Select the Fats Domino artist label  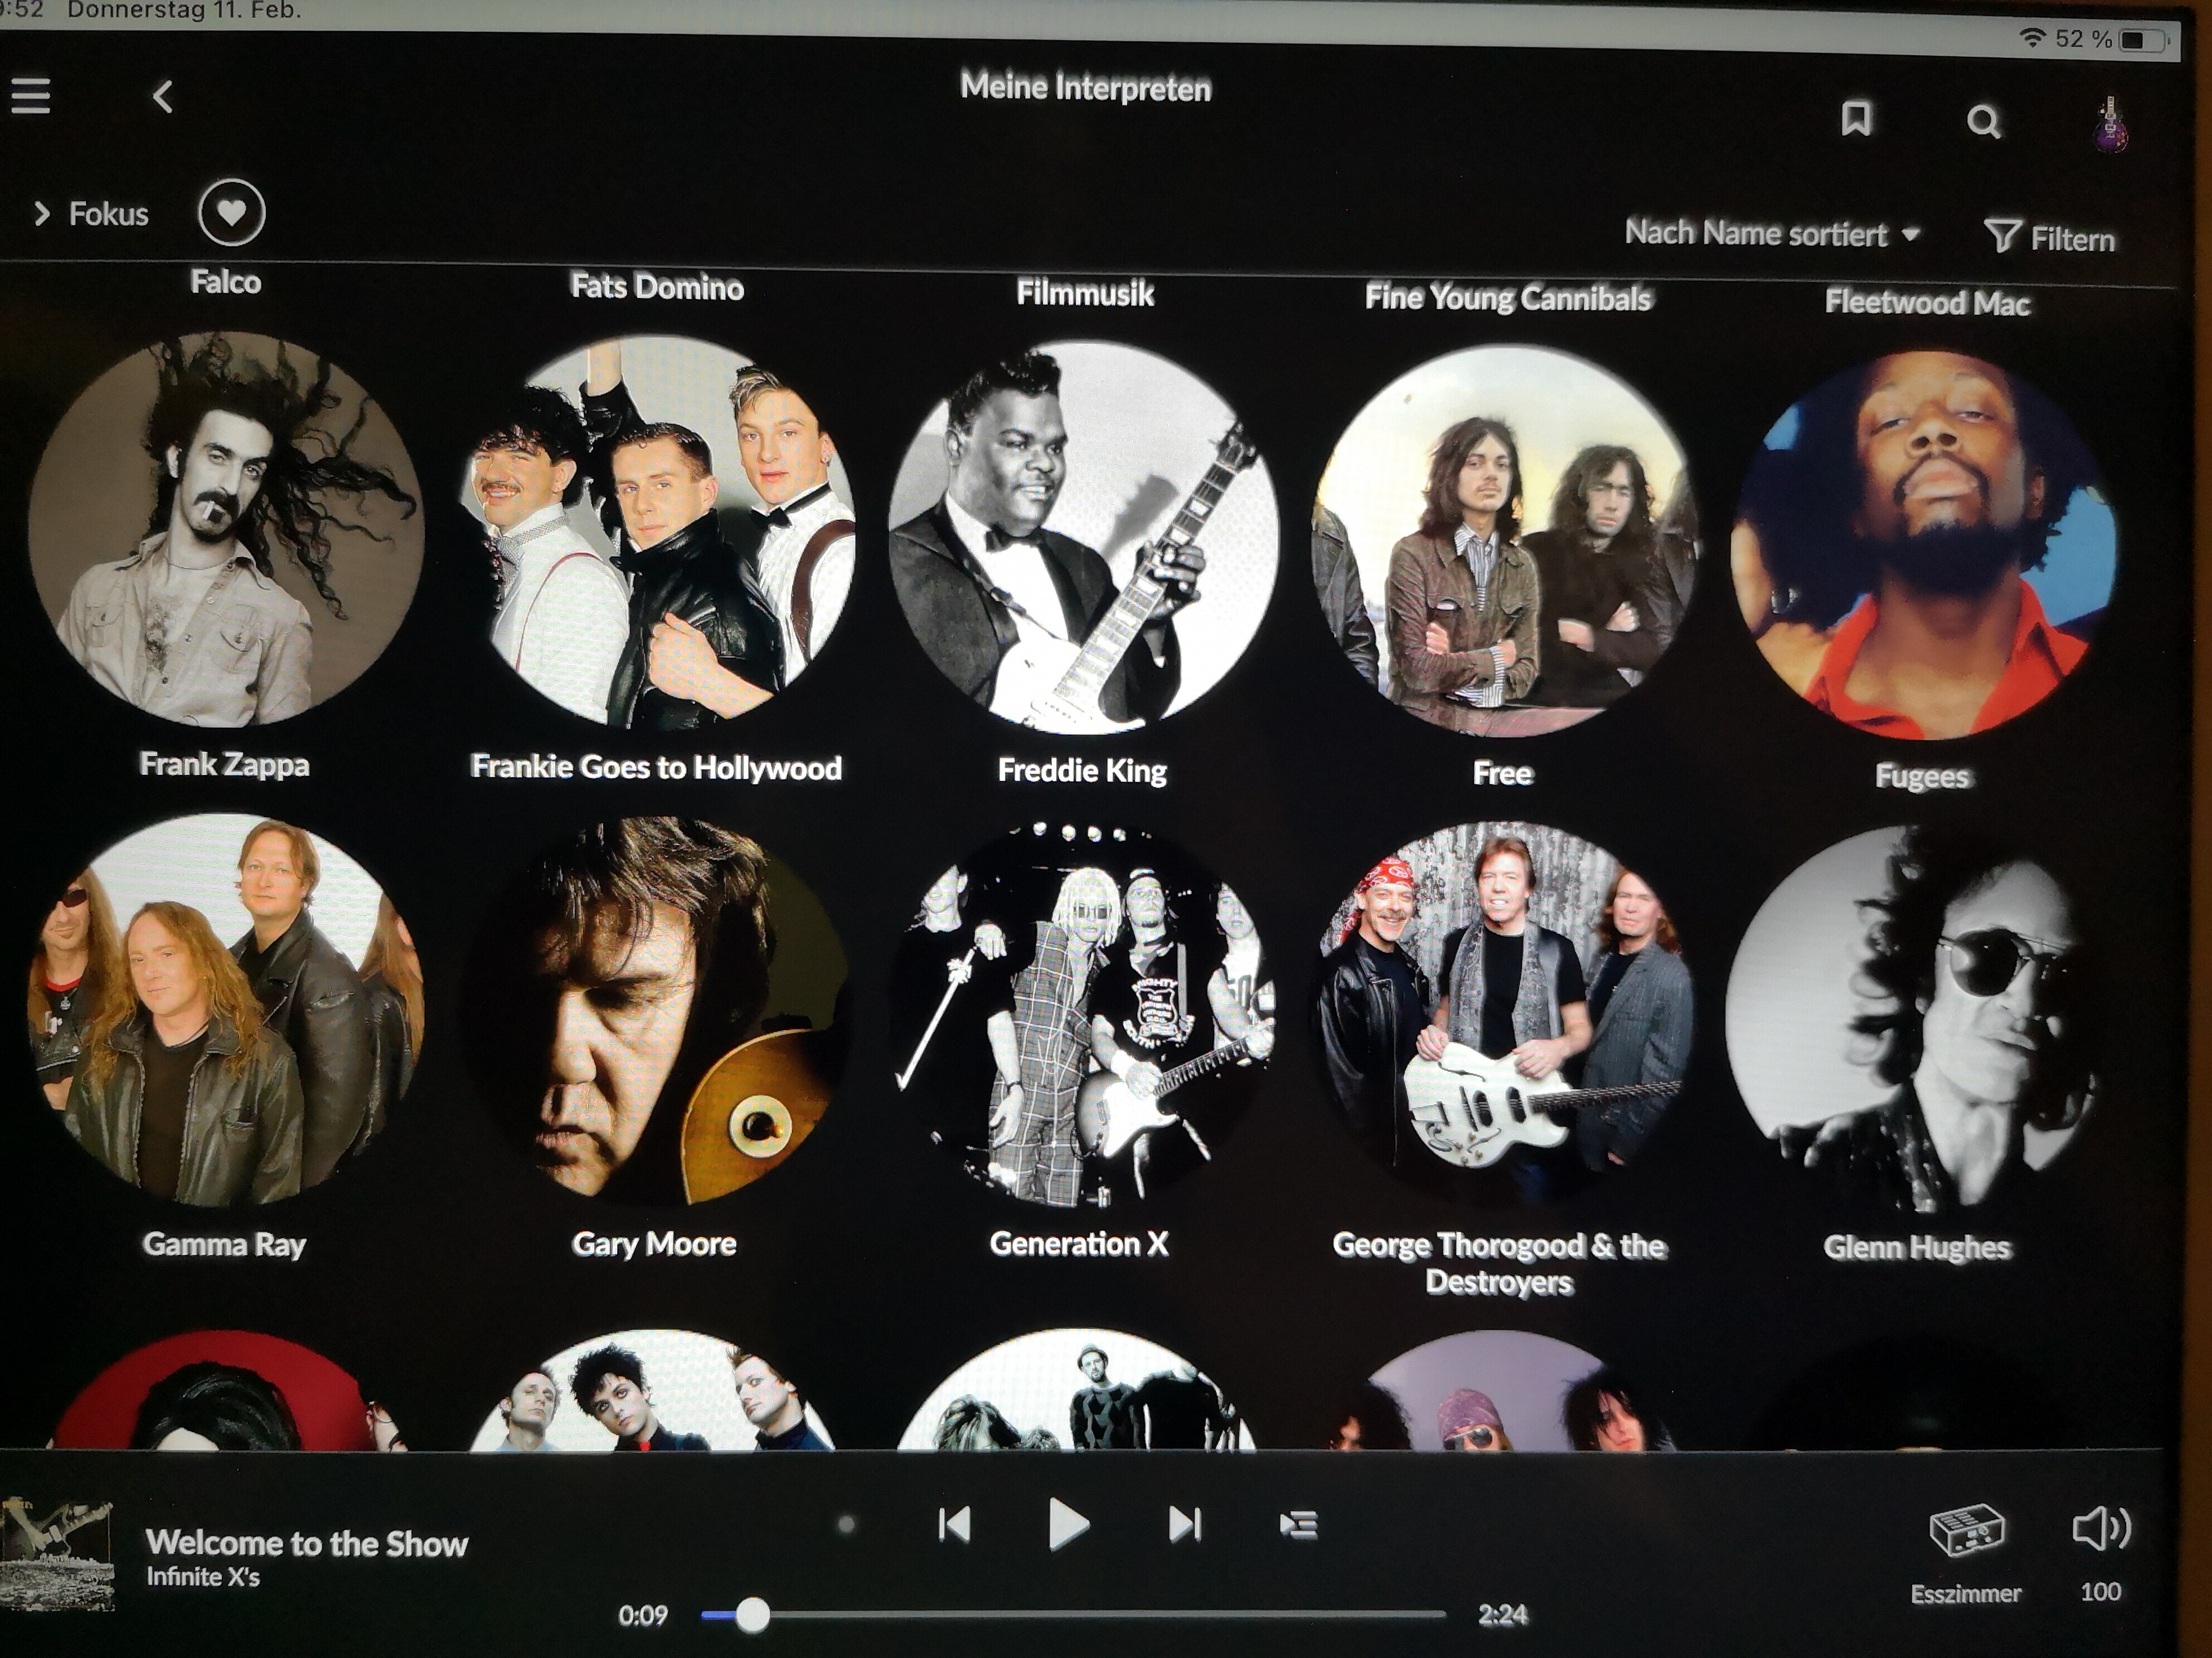pyautogui.click(x=657, y=287)
